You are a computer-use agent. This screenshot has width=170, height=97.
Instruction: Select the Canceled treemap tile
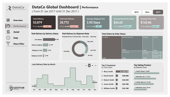(156, 57)
